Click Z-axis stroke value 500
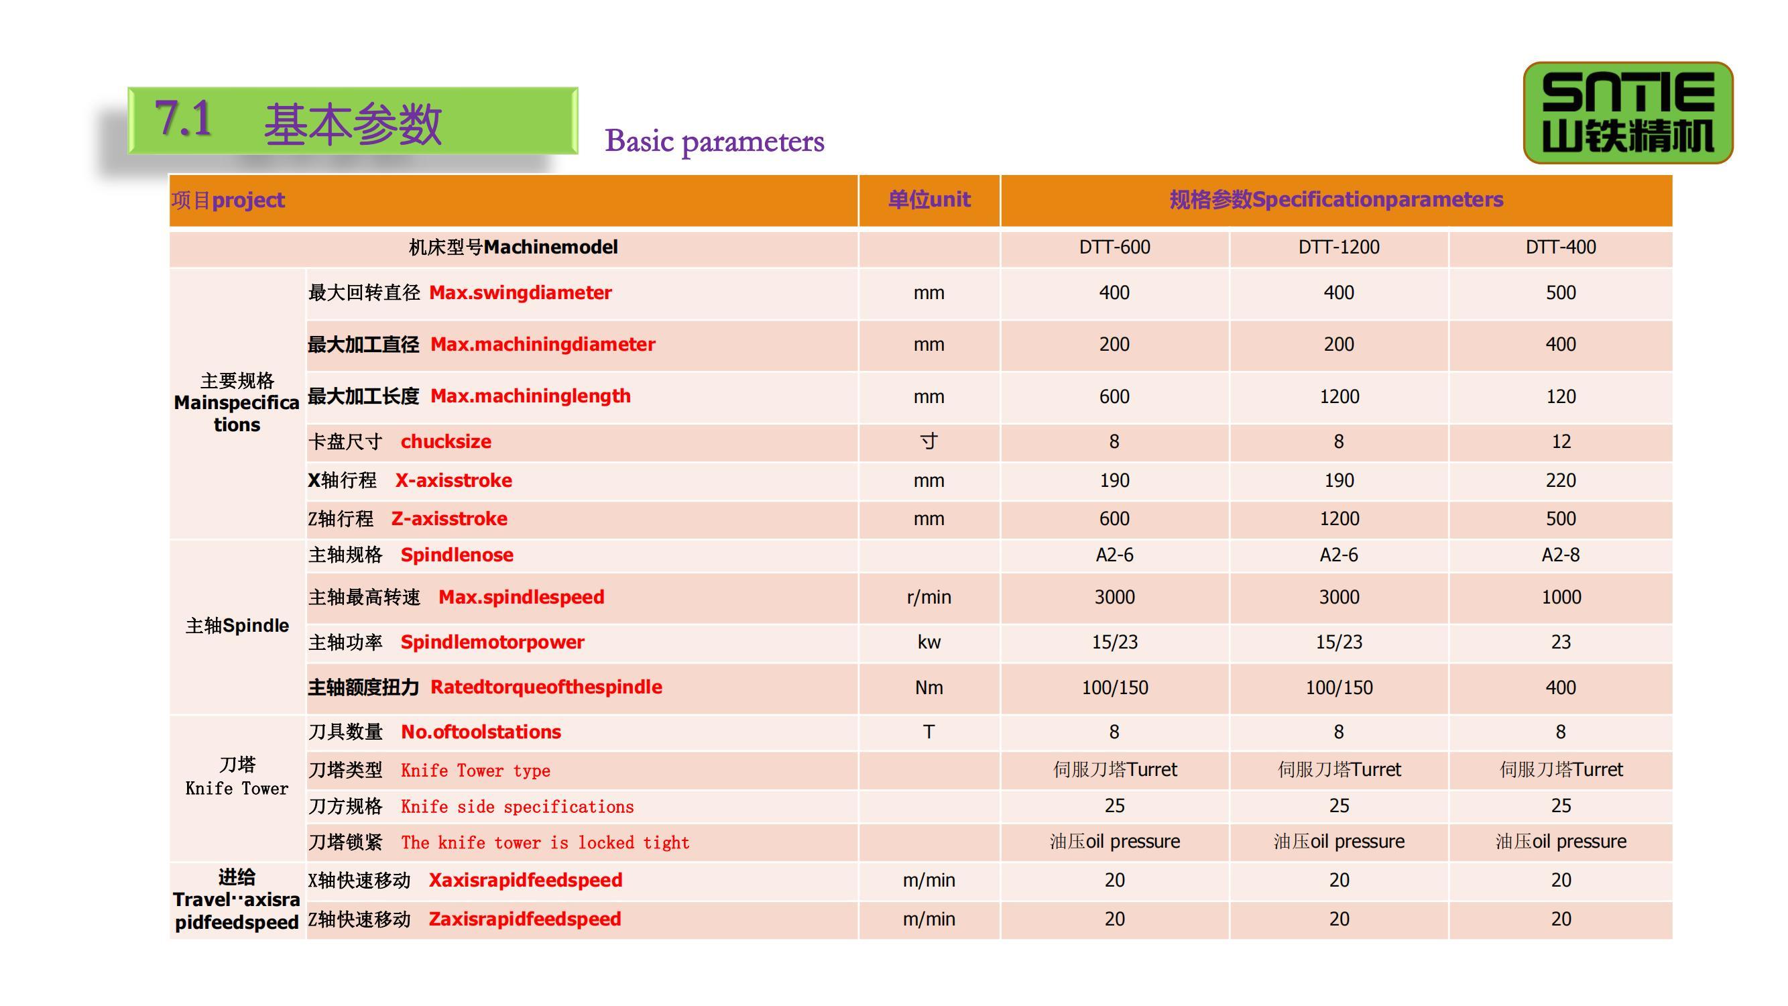This screenshot has height=1006, width=1788. point(1560,518)
